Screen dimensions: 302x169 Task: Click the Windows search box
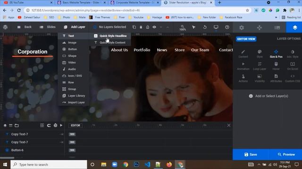tap(49, 165)
